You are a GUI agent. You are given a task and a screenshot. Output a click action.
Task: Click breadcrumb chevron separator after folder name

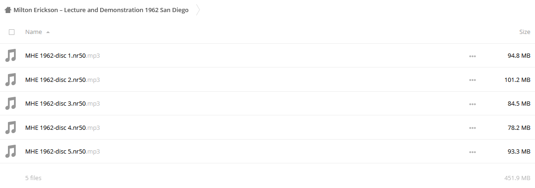[198, 10]
